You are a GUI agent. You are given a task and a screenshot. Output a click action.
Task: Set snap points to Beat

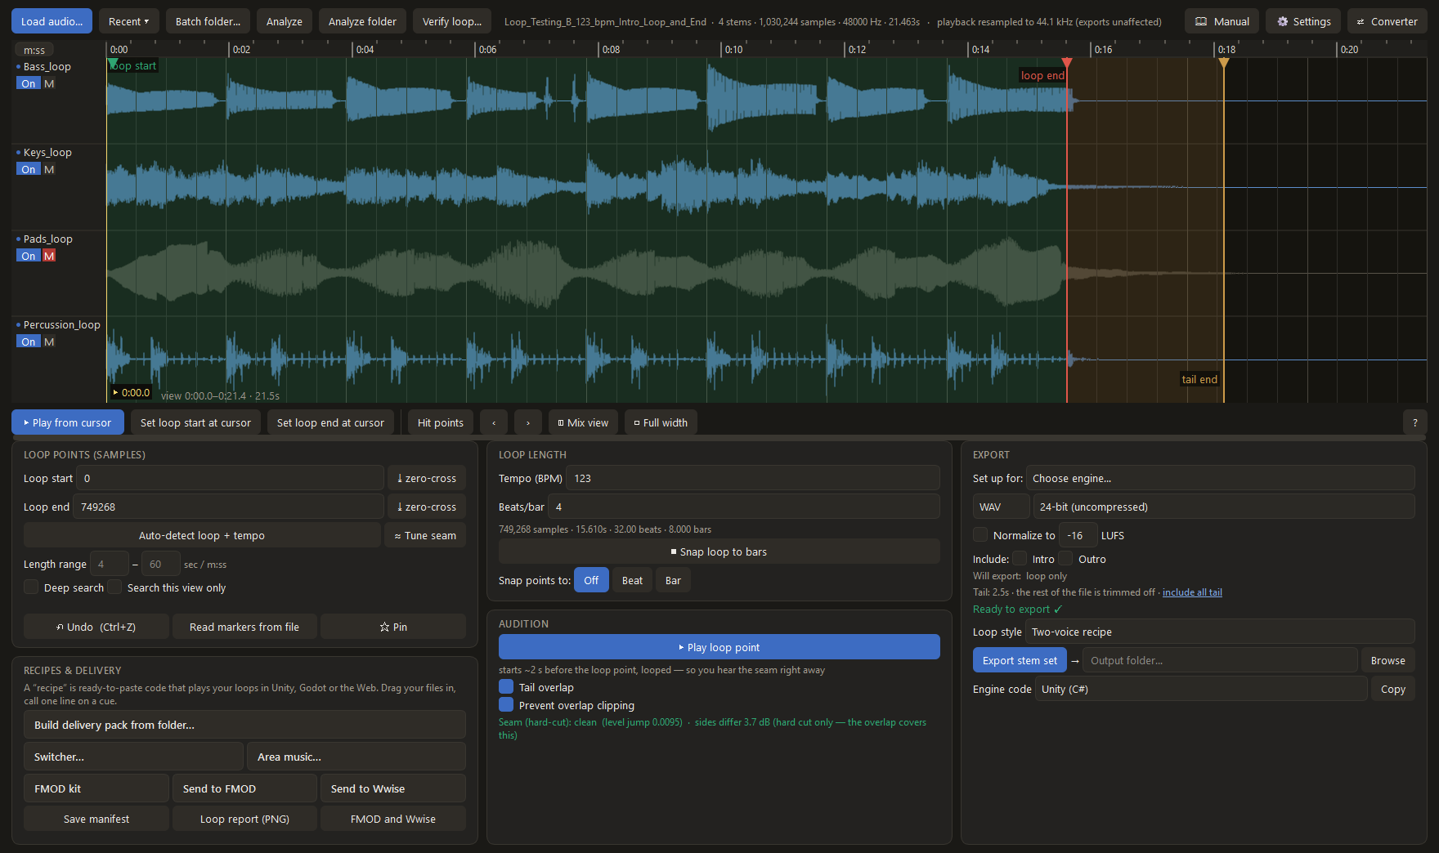pyautogui.click(x=632, y=580)
